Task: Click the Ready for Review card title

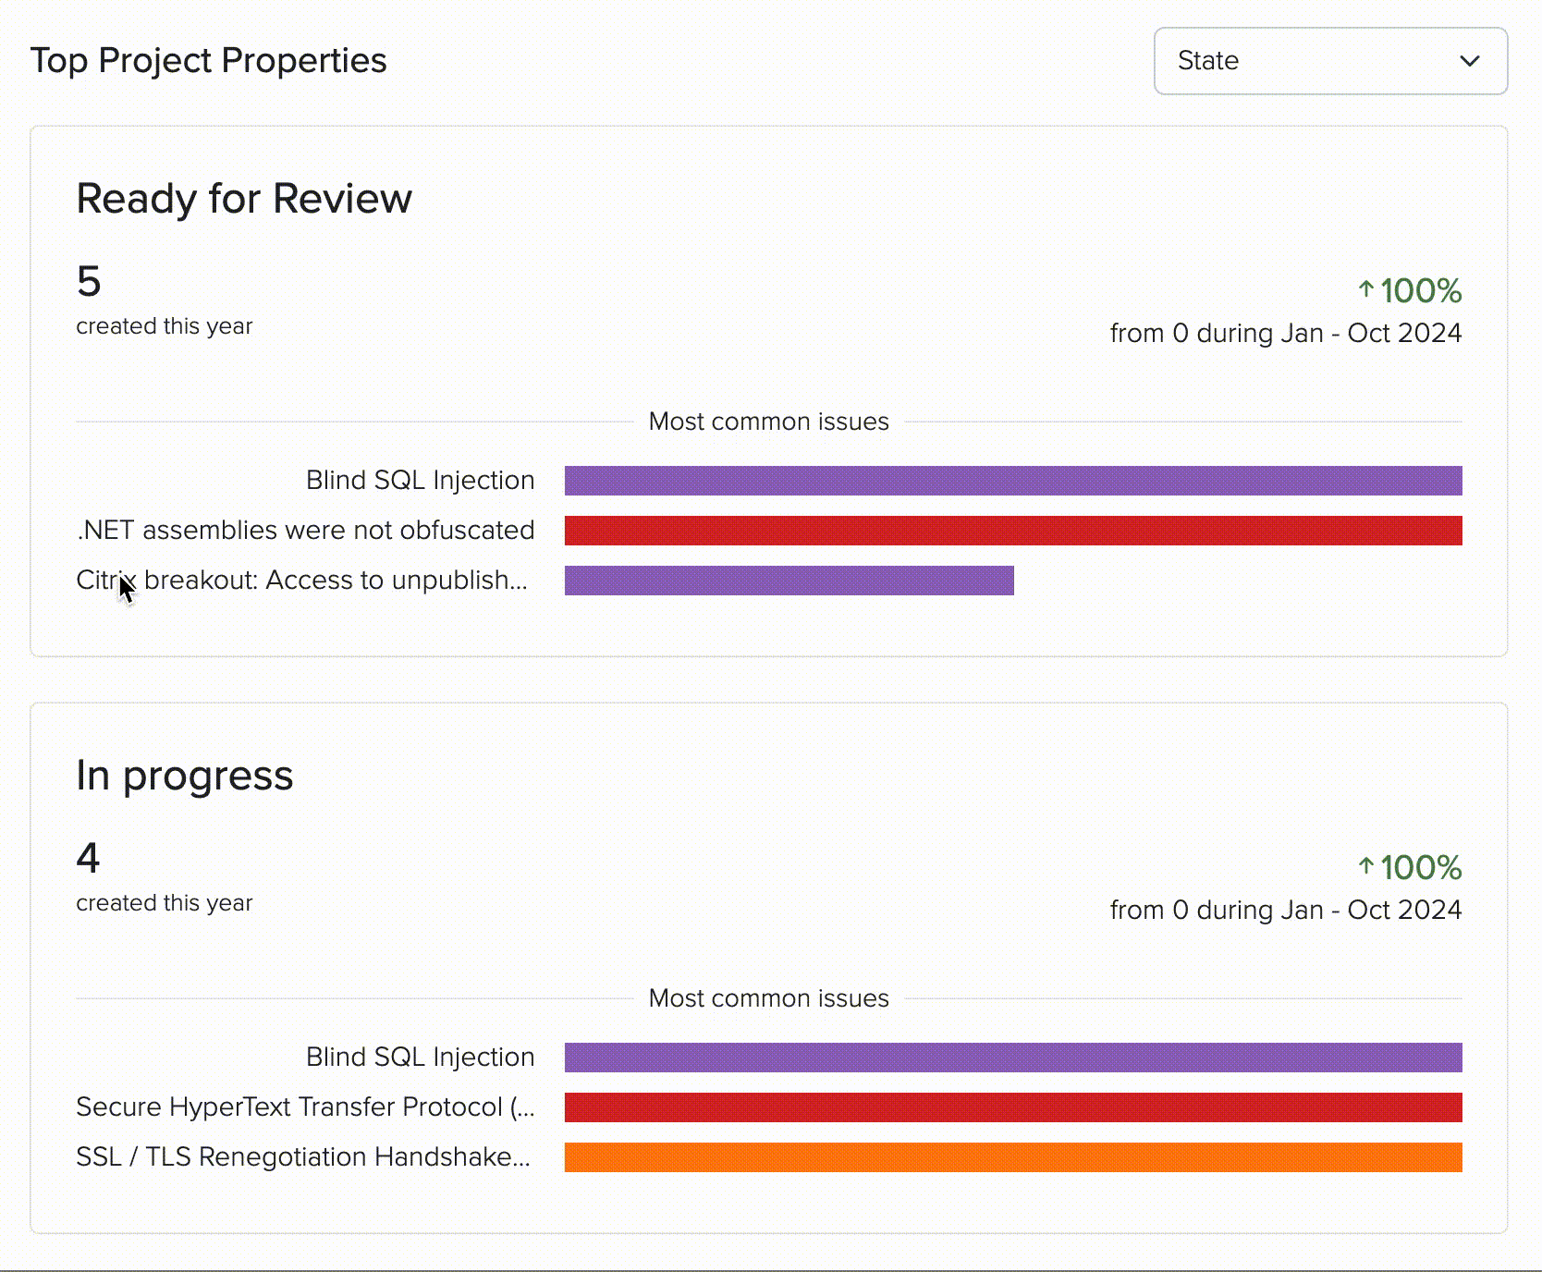Action: (244, 198)
